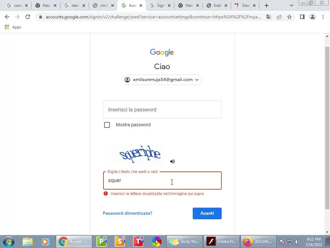Switch to the Sign tab

[160, 5]
